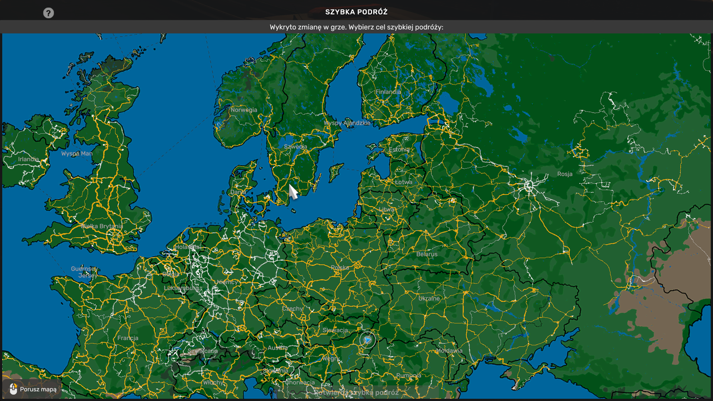Viewport: 713px width, 401px height.
Task: Select the Łotwa label on the map
Action: (403, 182)
